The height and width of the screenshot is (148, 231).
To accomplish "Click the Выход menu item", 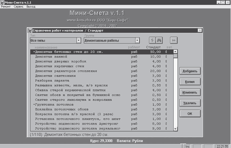I will tap(31, 7).
